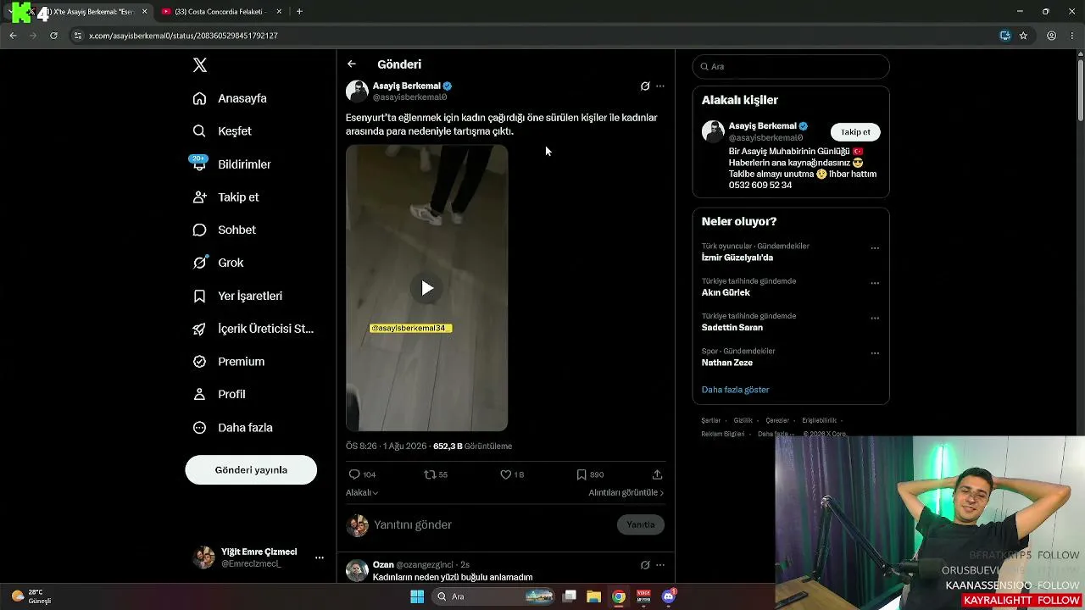Image resolution: width=1085 pixels, height=610 pixels.
Task: Open account menu dots beside Yiğit Emre Çizmeci
Action: 320,557
